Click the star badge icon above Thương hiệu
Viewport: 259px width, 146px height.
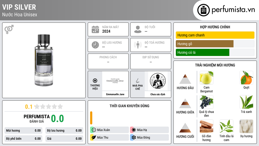[x=95, y=81]
